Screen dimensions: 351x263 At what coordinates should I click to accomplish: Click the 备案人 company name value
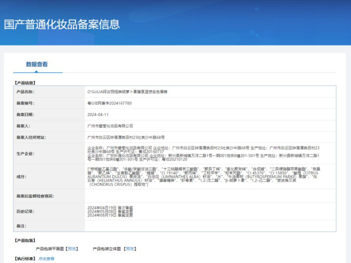110,125
